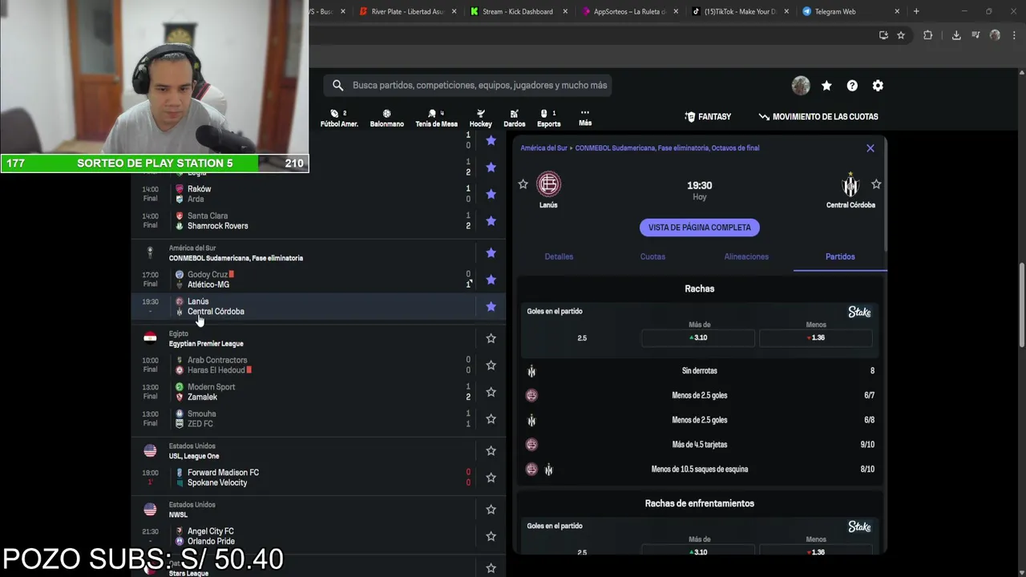Open Chrome media control icon

(976, 35)
